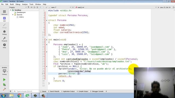This screenshot has height=98, width=175.
Task: Select Qt Creator taskbar button
Action: coord(27,96)
